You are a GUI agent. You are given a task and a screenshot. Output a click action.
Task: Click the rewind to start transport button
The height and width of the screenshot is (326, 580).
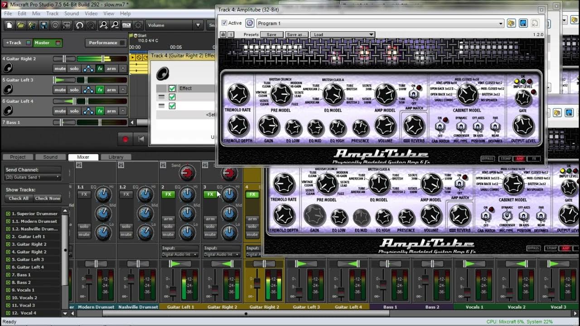[x=141, y=139]
